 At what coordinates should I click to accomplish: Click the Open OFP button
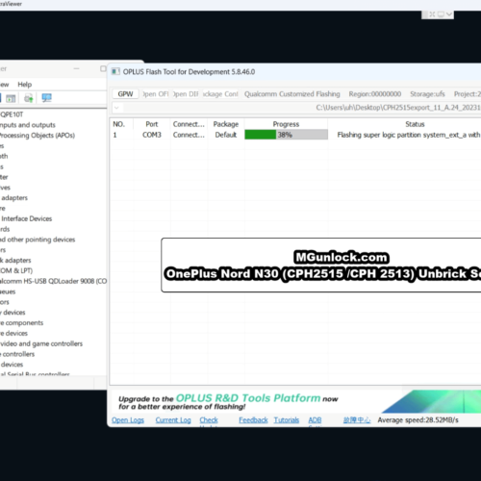click(x=156, y=94)
